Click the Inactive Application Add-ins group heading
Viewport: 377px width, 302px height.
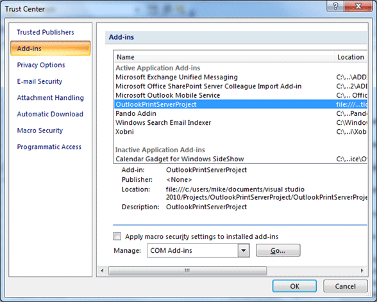coord(160,150)
